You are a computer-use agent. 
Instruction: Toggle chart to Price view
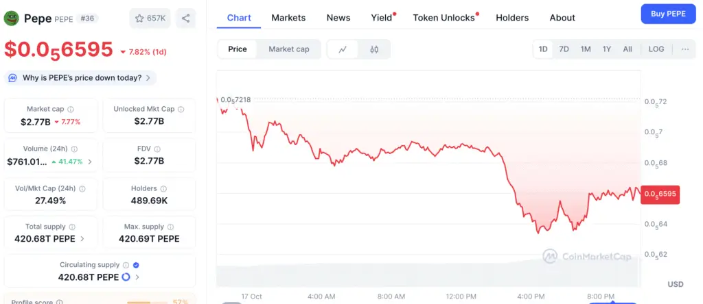coord(238,49)
